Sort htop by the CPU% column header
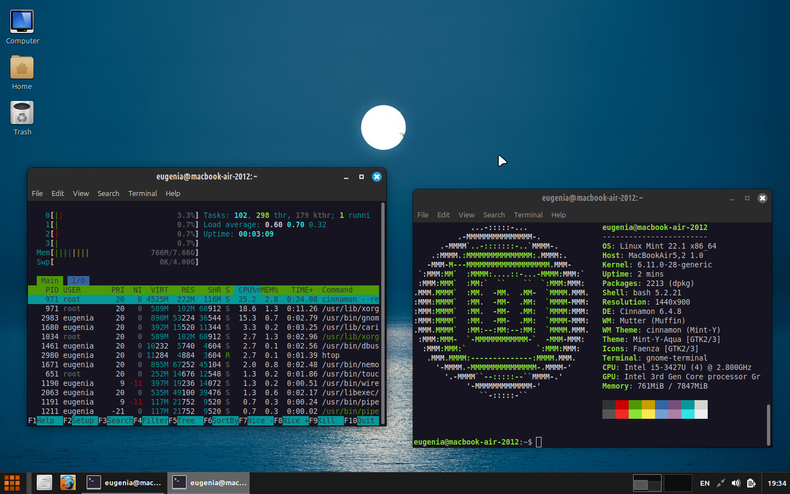 247,290
